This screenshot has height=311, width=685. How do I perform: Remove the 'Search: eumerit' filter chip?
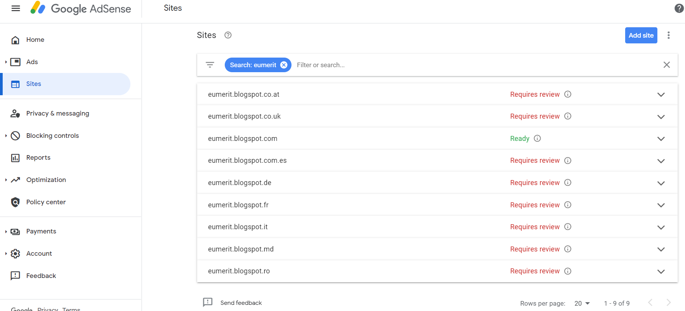(284, 65)
